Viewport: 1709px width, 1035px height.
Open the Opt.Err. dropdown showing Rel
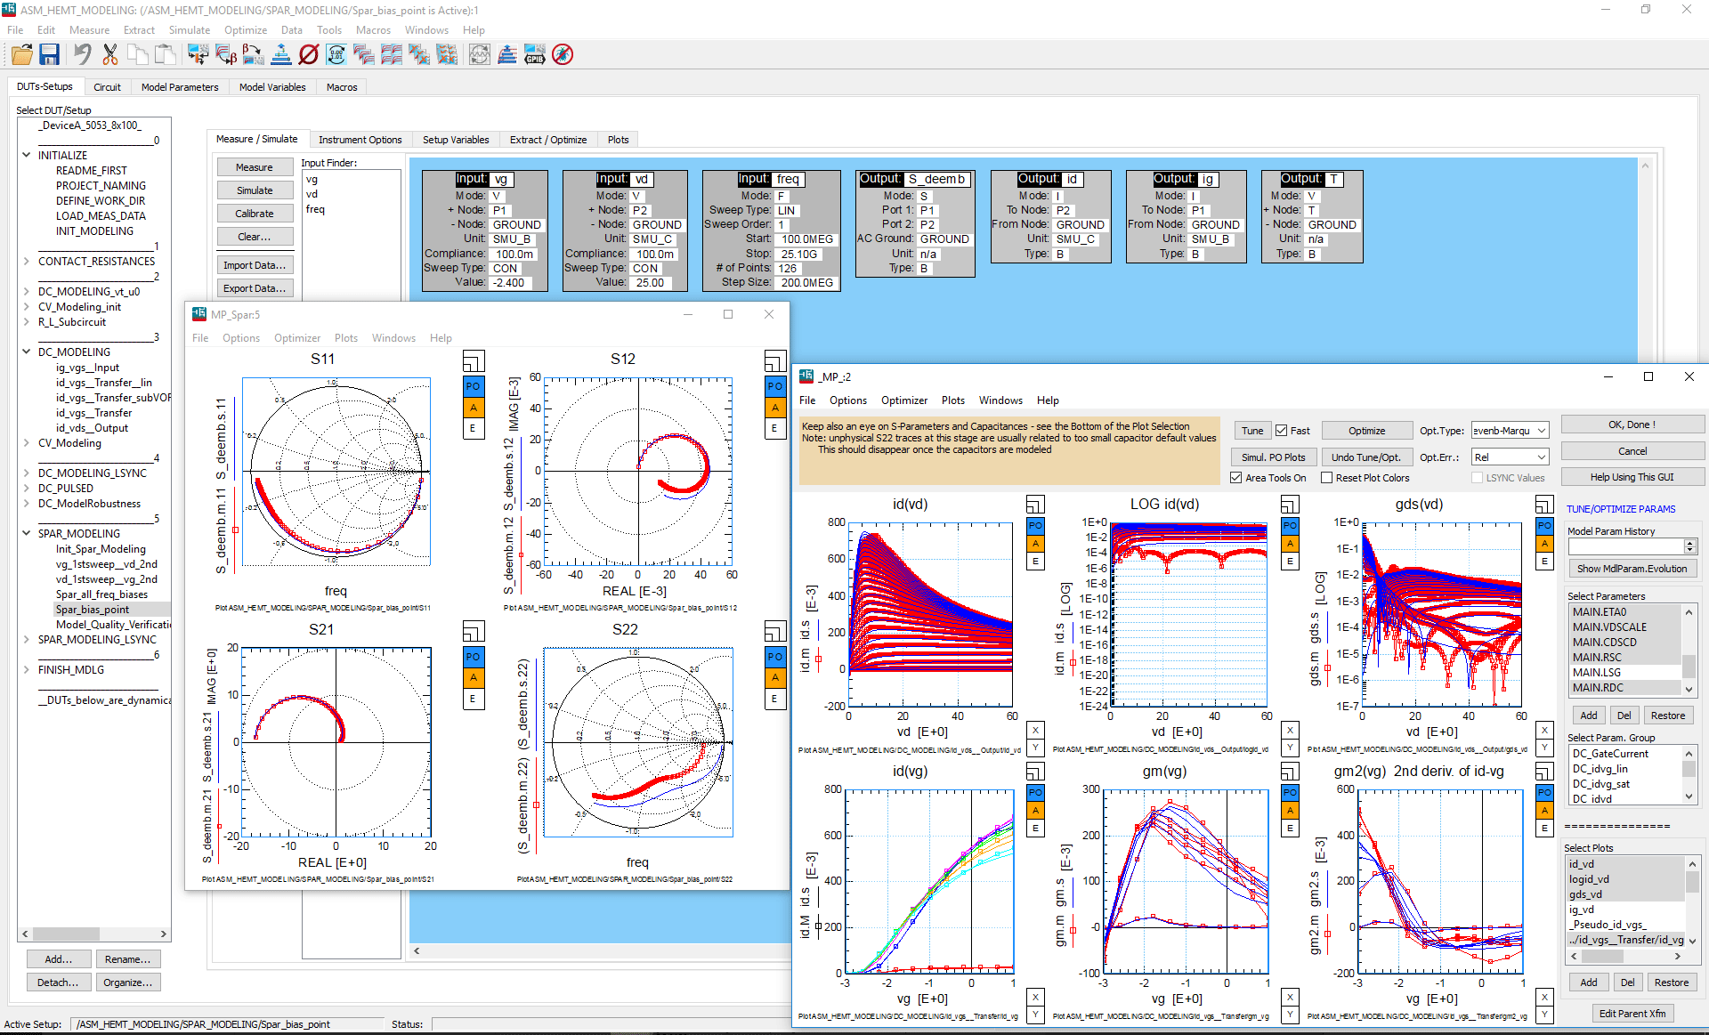coord(1510,457)
